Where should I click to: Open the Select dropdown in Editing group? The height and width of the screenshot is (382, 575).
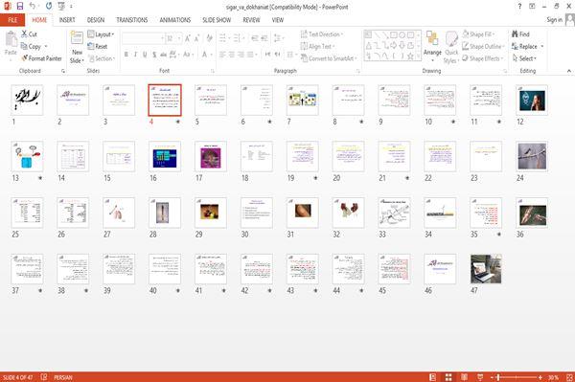(525, 58)
